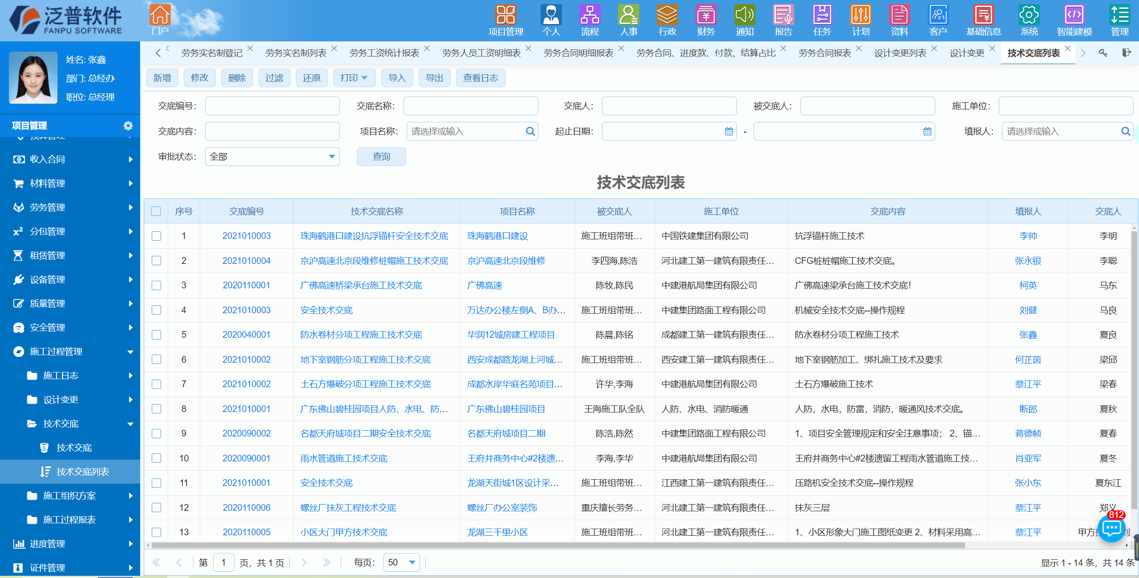Open the chat bubble with 812 badge

coord(1111,528)
